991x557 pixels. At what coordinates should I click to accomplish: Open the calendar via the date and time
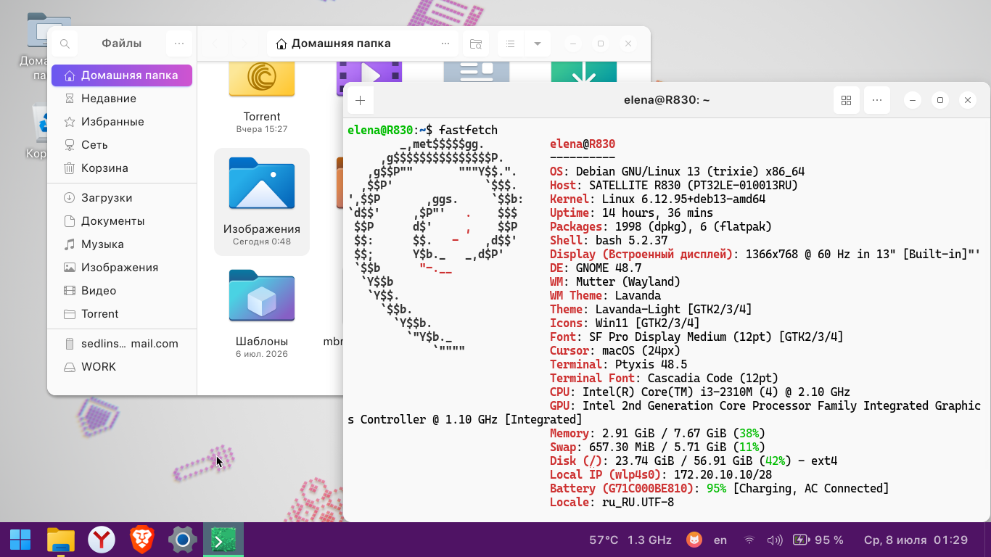point(916,540)
